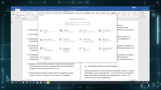Click the Save icon in Word title bar
161x90 pixels.
click(13, 7)
